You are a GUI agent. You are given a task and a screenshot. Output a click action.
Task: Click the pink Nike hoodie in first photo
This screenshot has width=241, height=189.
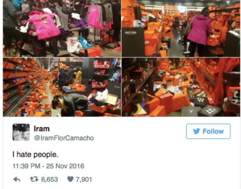[x=94, y=17]
